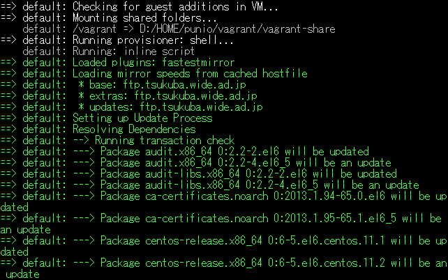The image size is (448, 280).
Task: Click the 'Checking for guest additions' line
Action: tap(139, 6)
